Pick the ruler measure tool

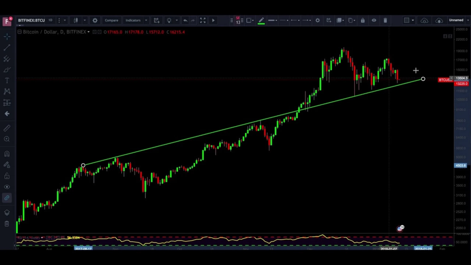pos(7,128)
